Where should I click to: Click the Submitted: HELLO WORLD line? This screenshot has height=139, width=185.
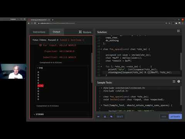(x=59, y=57)
